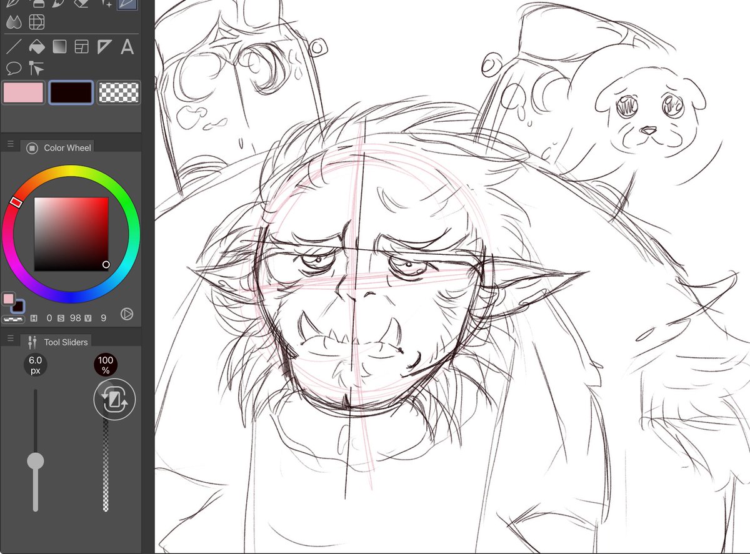The width and height of the screenshot is (750, 554).
Task: Switch color space with the triangle button
Action: 127,314
